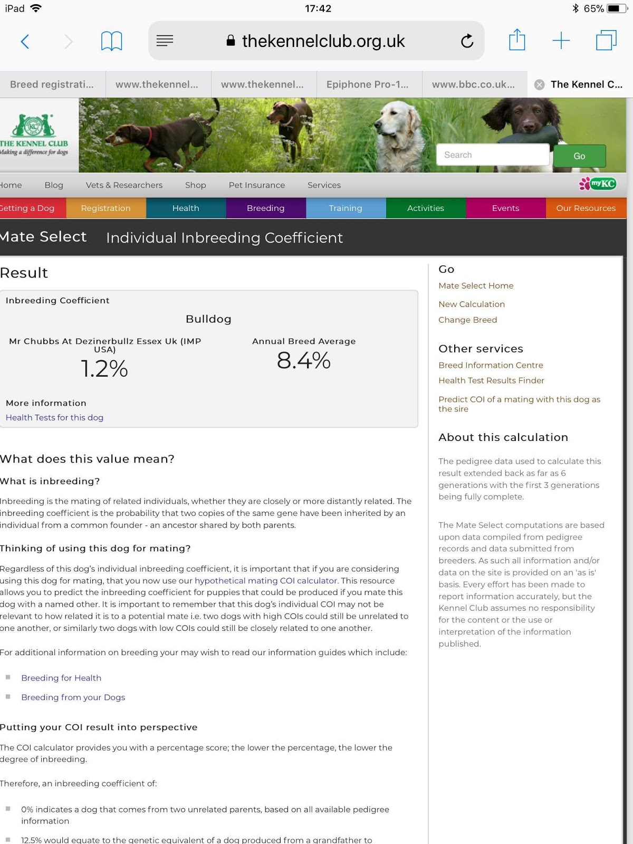This screenshot has height=844, width=633.
Task: Click the 8.4% breed average value
Action: (x=304, y=360)
